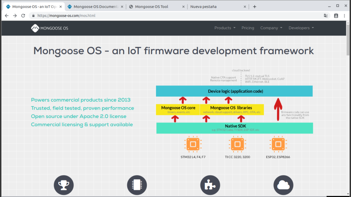Expand the Developers dropdown menu

coord(301,28)
